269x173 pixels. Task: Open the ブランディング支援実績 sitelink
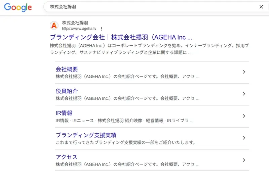pos(86,135)
